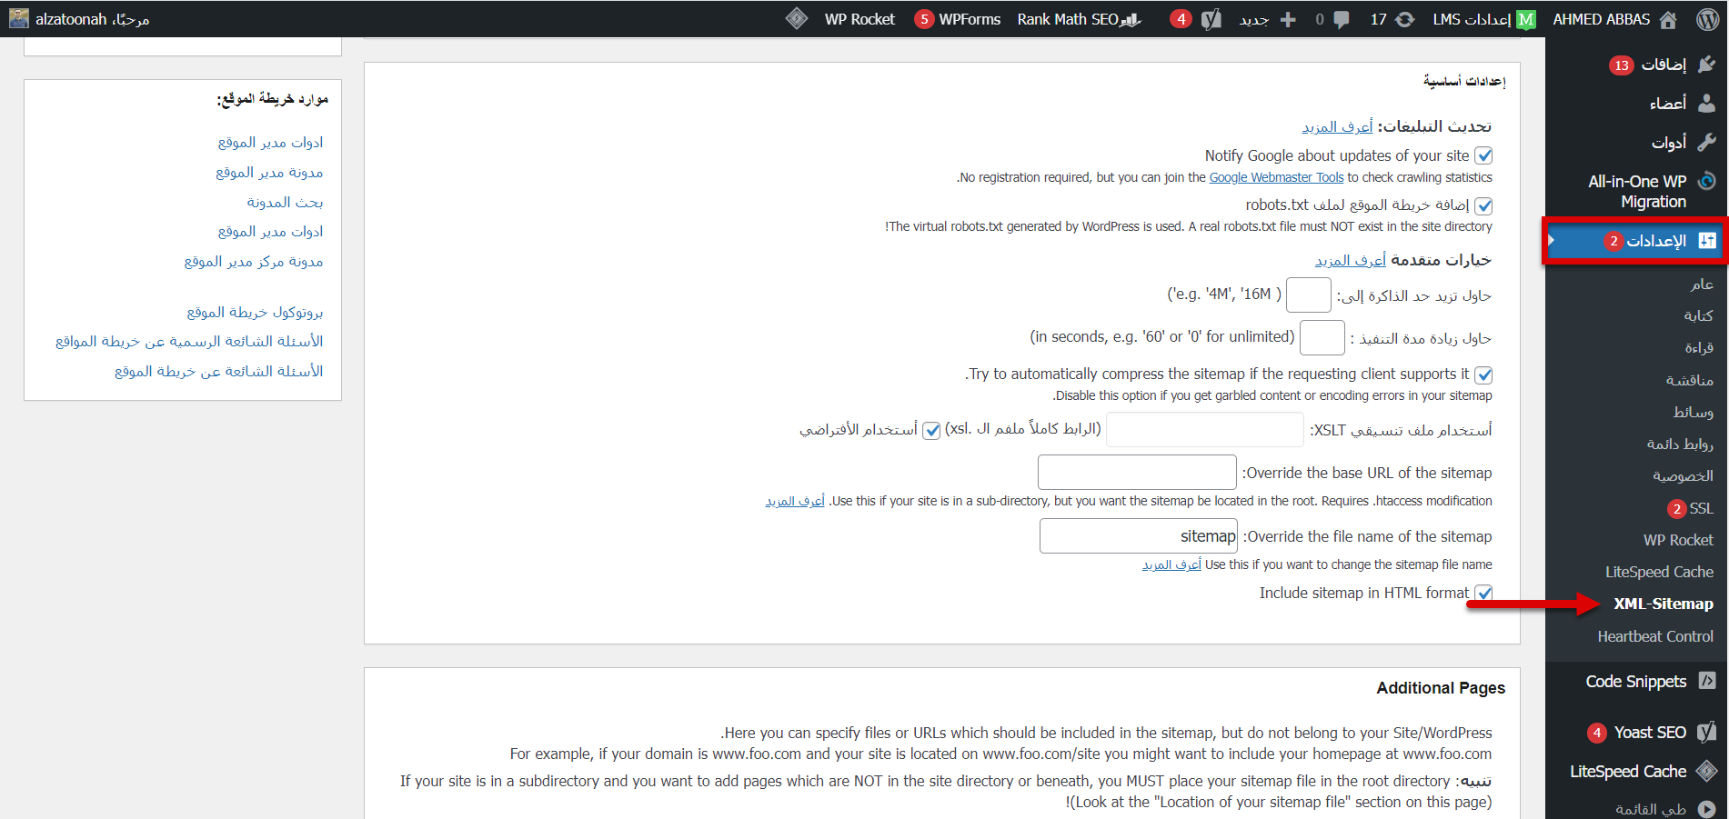Open Privacy settings submenu item

tap(1683, 475)
